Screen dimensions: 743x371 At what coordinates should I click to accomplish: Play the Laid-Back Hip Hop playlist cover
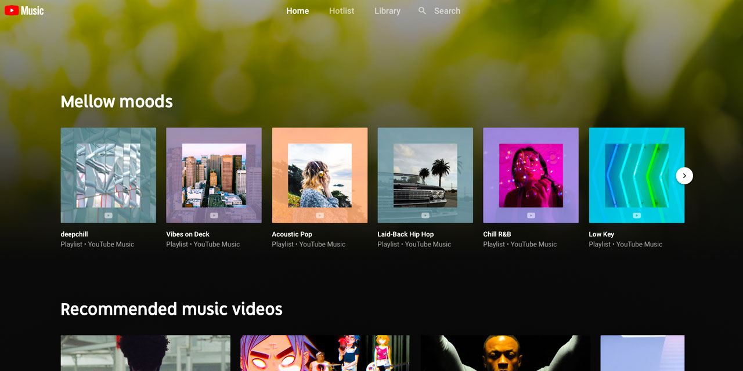(425, 175)
